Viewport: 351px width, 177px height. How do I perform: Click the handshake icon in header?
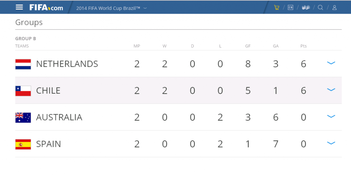306,8
